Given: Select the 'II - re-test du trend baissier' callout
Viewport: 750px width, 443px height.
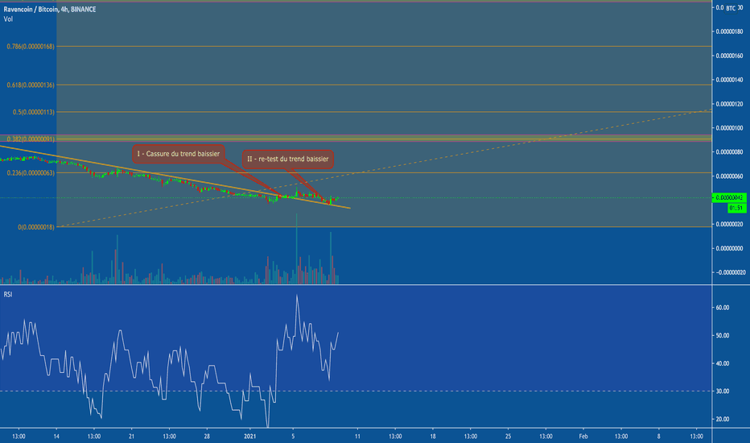Looking at the screenshot, I should 288,159.
